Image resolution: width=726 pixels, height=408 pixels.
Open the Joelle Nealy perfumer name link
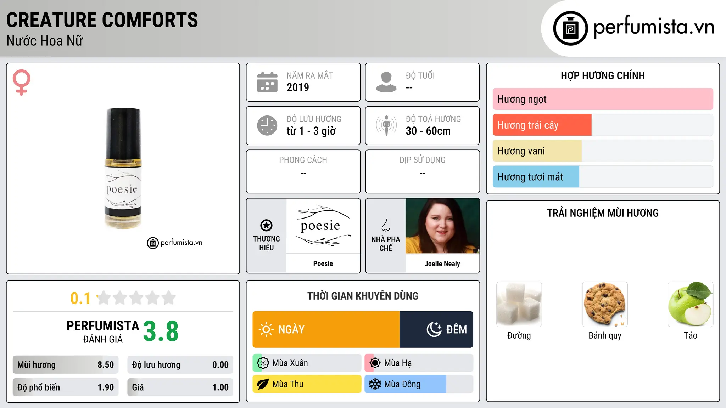pos(442,264)
